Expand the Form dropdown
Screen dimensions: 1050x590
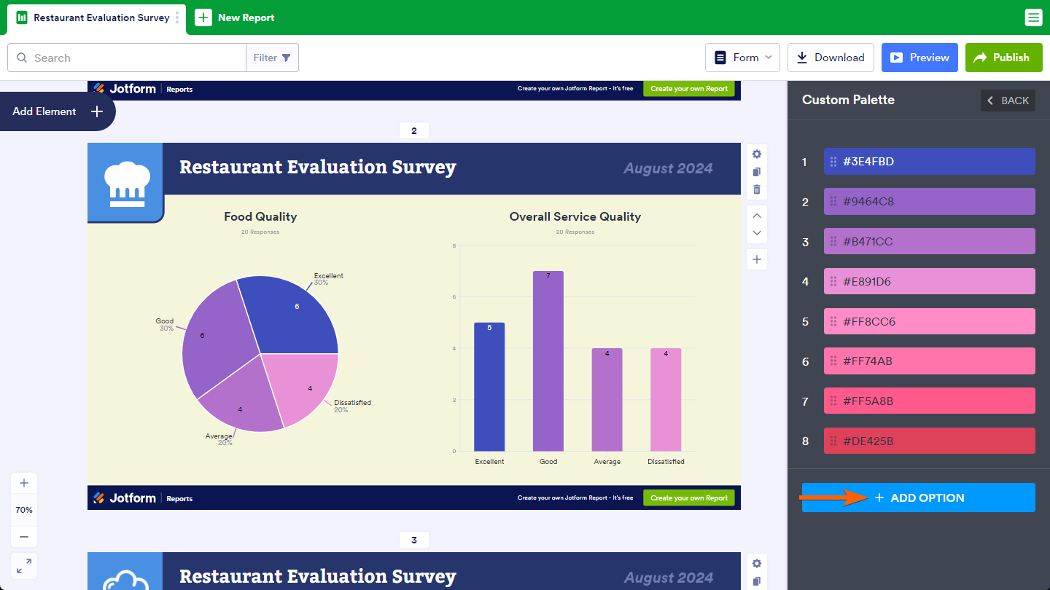pyautogui.click(x=742, y=58)
